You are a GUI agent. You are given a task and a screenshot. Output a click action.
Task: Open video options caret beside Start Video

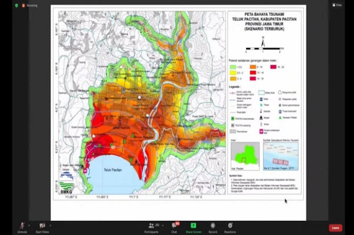pos(50,226)
